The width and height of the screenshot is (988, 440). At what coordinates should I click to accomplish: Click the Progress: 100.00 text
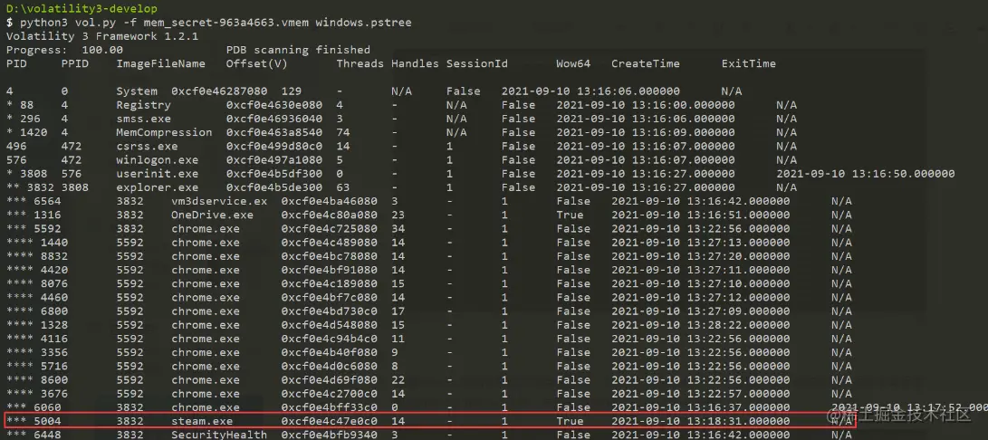point(64,50)
